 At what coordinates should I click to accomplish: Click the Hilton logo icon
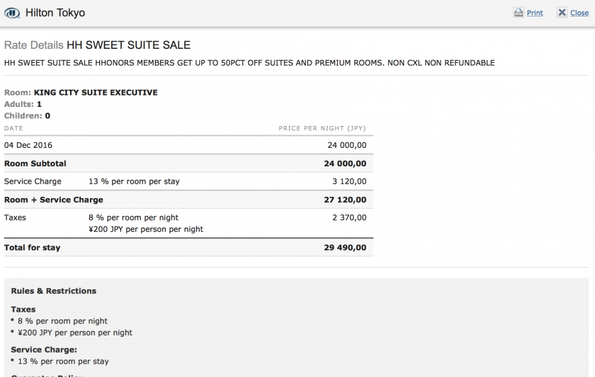point(12,13)
